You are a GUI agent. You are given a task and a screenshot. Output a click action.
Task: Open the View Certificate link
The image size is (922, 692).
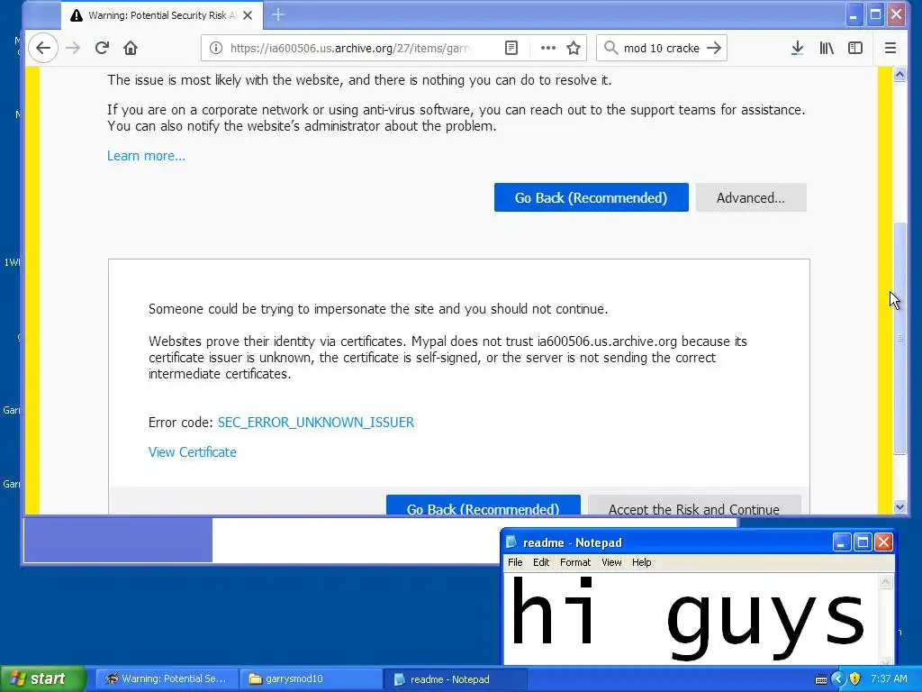coord(193,452)
